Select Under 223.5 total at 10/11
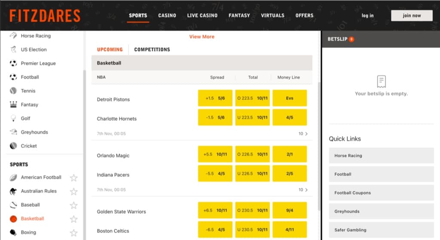 coord(252,117)
